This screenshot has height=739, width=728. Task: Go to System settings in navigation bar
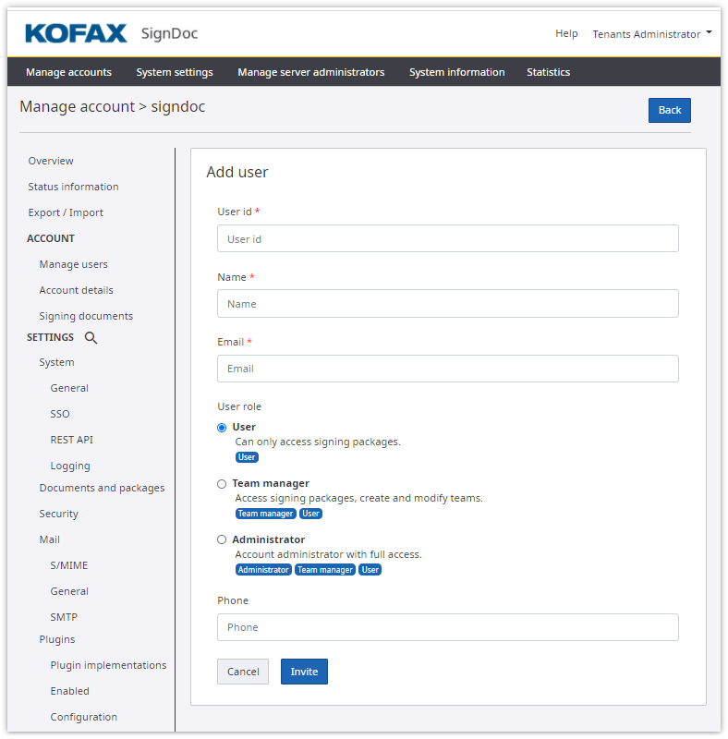tap(175, 72)
